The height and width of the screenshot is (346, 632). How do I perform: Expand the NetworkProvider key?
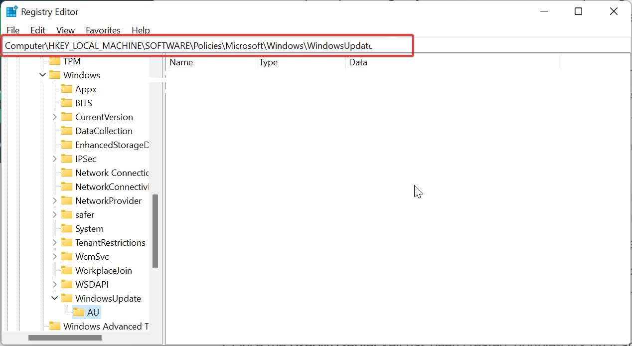55,201
